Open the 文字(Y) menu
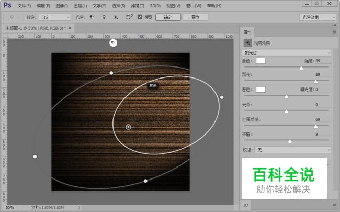The image size is (340, 212). [x=99, y=6]
